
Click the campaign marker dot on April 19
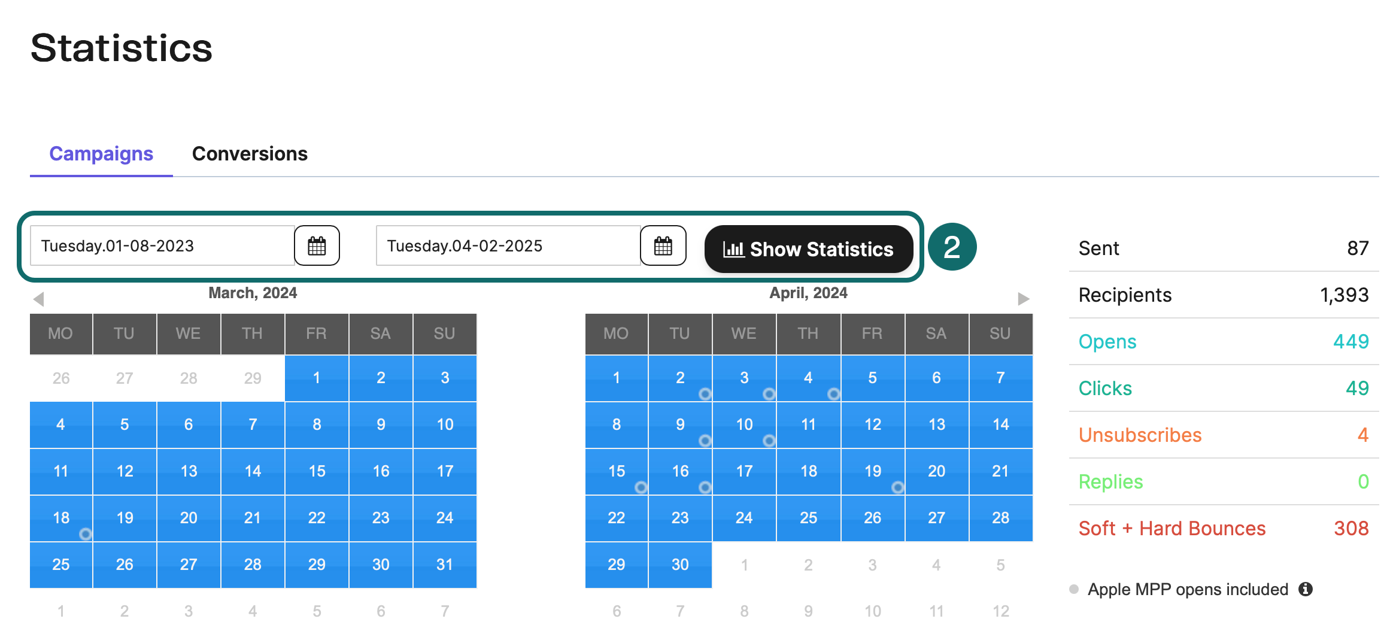point(898,487)
